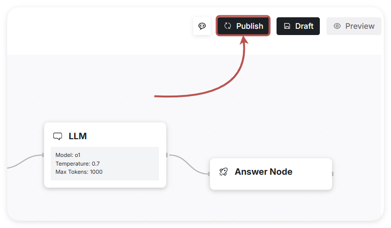Click the Answer Node's right output handle
The width and height of the screenshot is (391, 228).
(x=333, y=174)
